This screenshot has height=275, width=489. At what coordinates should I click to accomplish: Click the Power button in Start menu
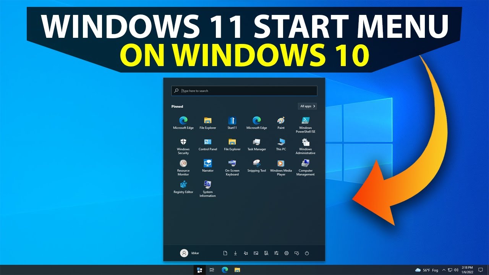click(307, 253)
